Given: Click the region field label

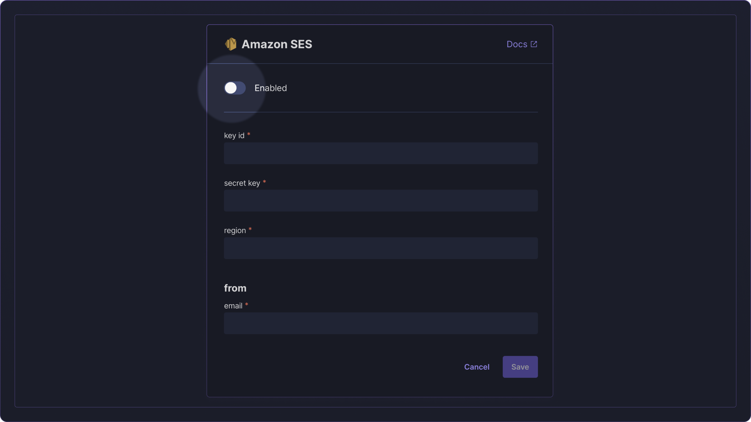Looking at the screenshot, I should pyautogui.click(x=235, y=231).
